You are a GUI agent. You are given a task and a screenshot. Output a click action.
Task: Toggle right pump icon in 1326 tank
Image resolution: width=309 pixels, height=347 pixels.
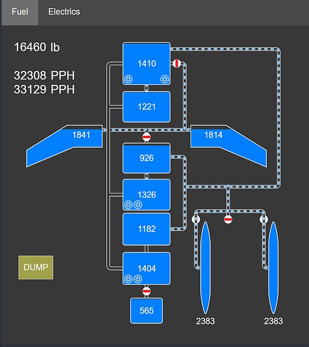pos(138,205)
